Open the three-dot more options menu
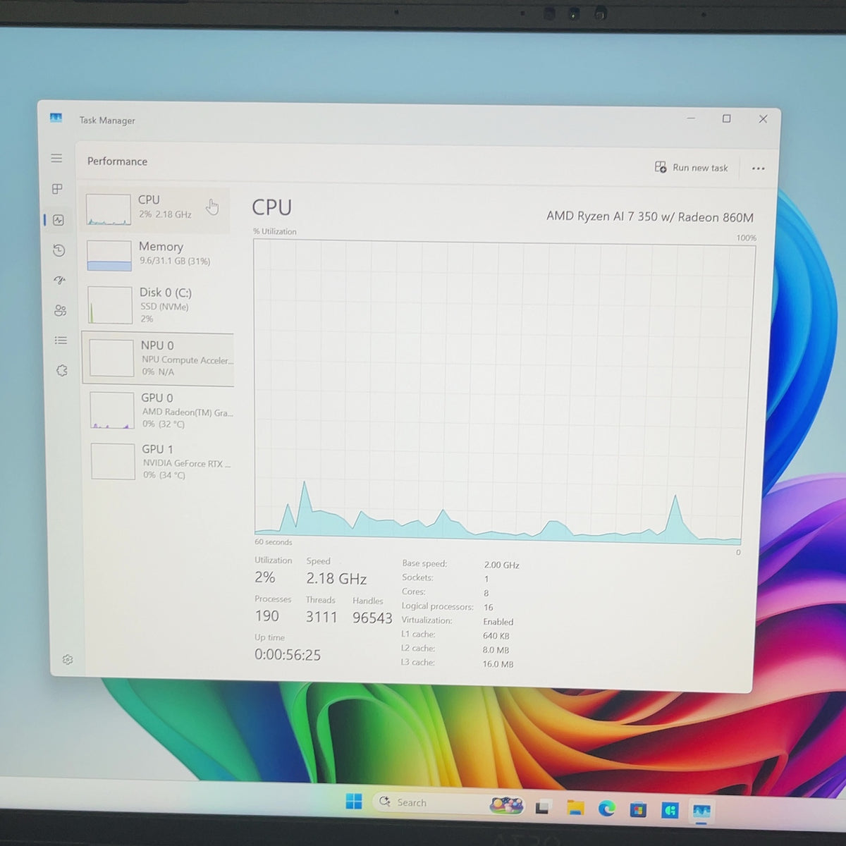846x846 pixels. click(759, 168)
